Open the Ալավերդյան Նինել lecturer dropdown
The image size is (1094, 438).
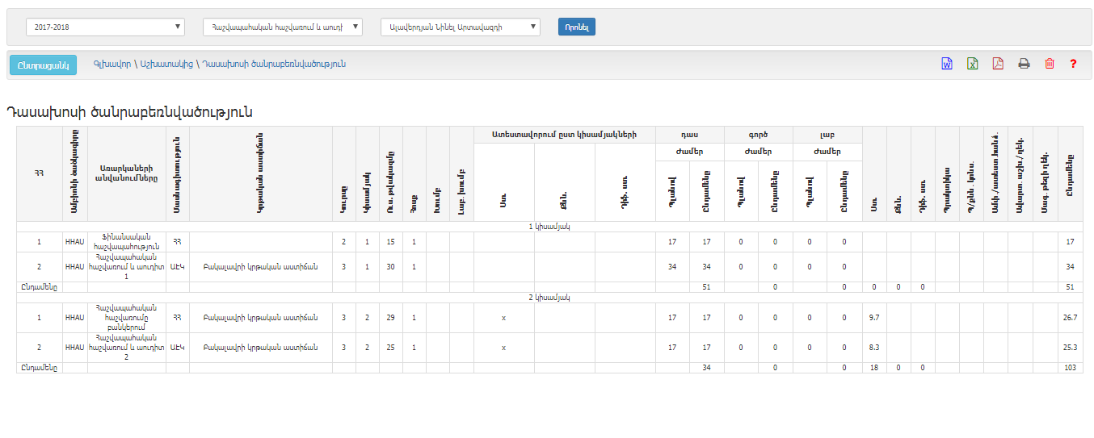(x=460, y=27)
